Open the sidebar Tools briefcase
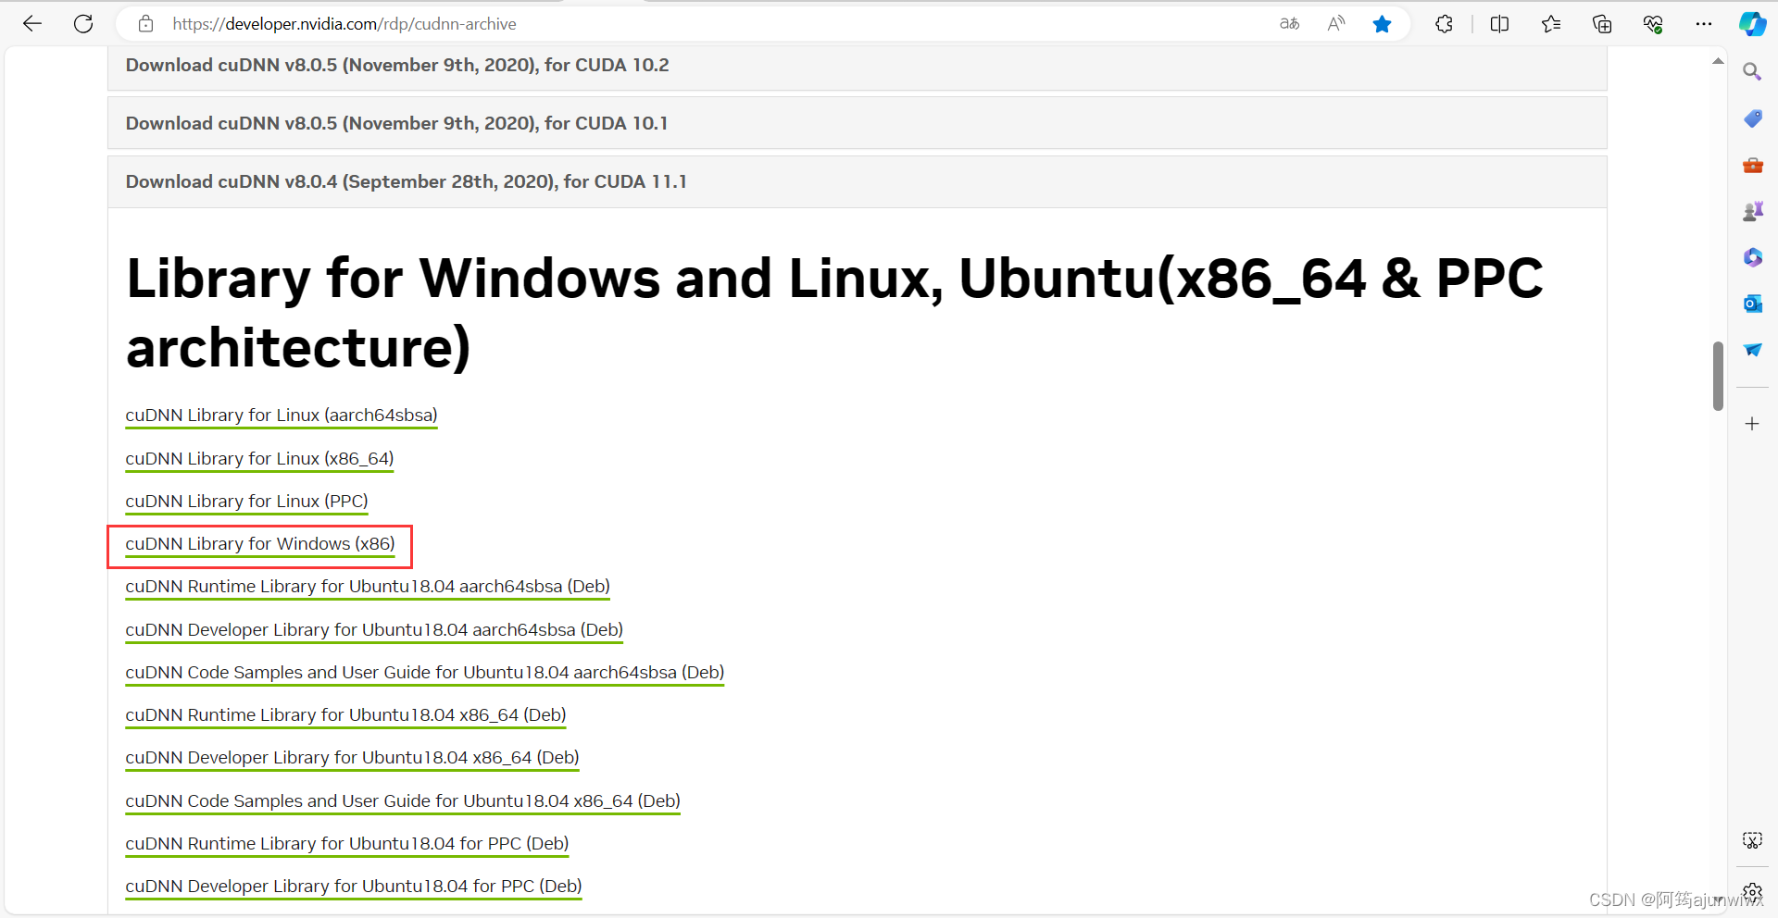The height and width of the screenshot is (918, 1778). (1752, 166)
